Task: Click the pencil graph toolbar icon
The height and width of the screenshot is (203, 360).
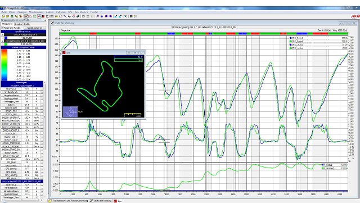Action: pos(26,16)
